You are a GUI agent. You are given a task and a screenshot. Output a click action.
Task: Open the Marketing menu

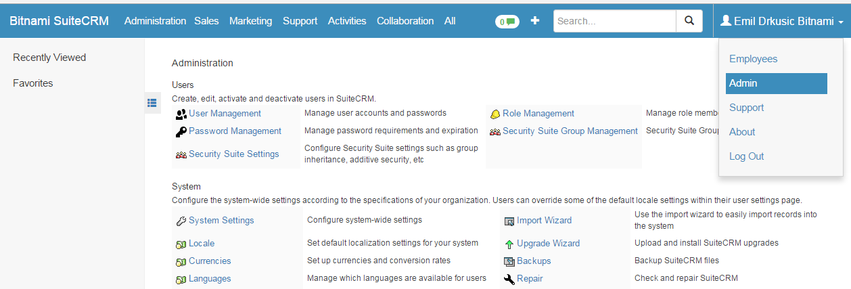pos(250,21)
